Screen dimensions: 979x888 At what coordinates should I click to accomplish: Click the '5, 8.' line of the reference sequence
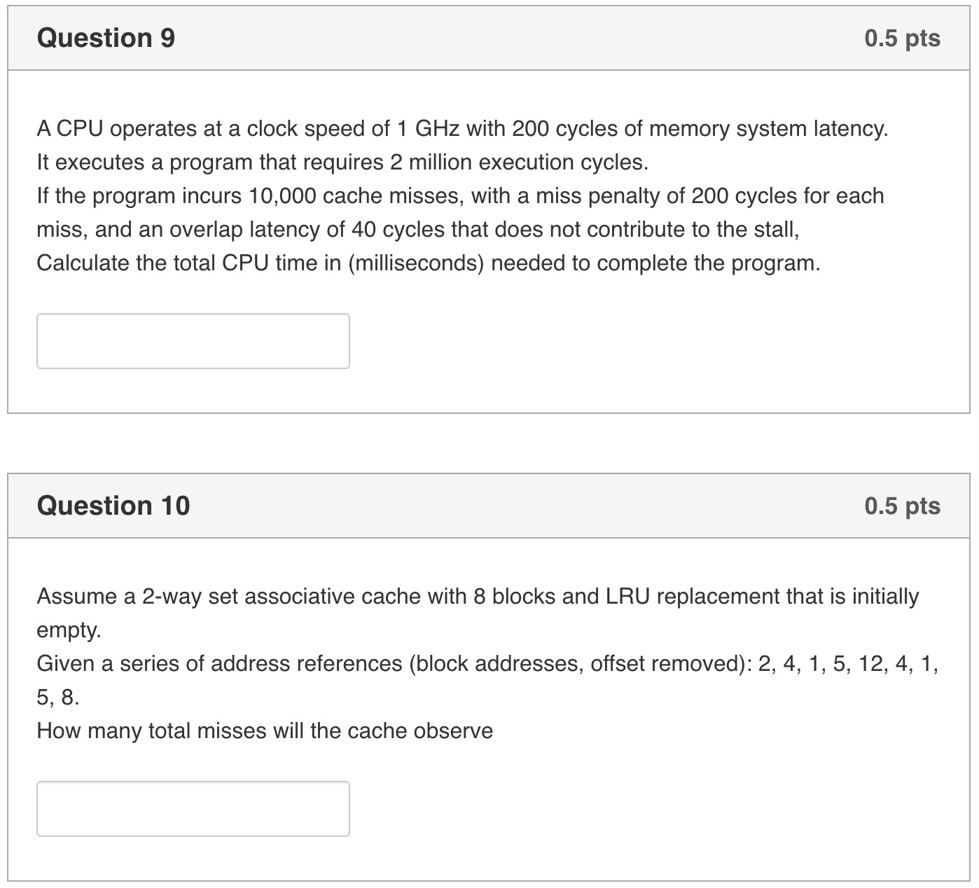(x=57, y=696)
